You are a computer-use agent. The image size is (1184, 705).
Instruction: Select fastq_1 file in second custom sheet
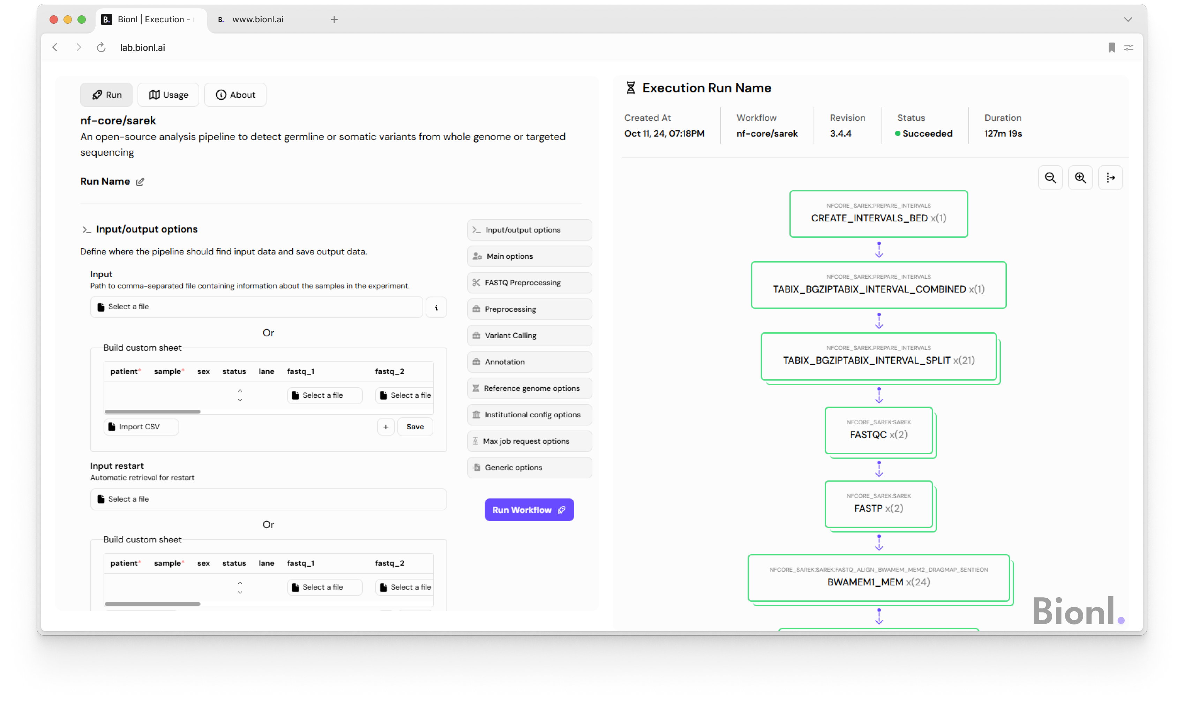tap(325, 587)
